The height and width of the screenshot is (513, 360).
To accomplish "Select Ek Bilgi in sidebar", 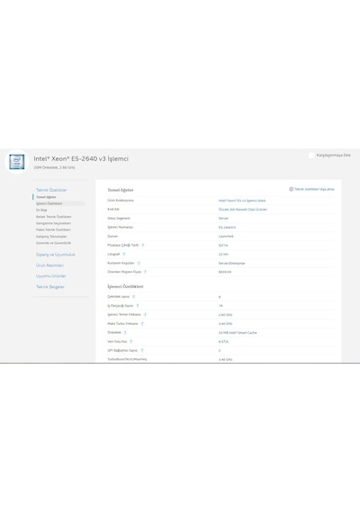I will (41, 210).
